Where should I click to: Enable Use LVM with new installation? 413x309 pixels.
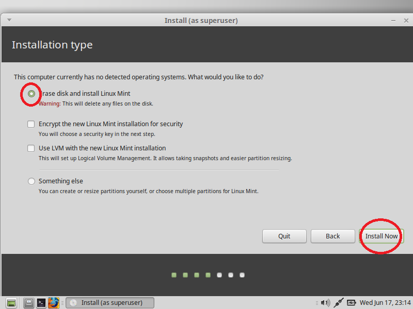coord(31,148)
